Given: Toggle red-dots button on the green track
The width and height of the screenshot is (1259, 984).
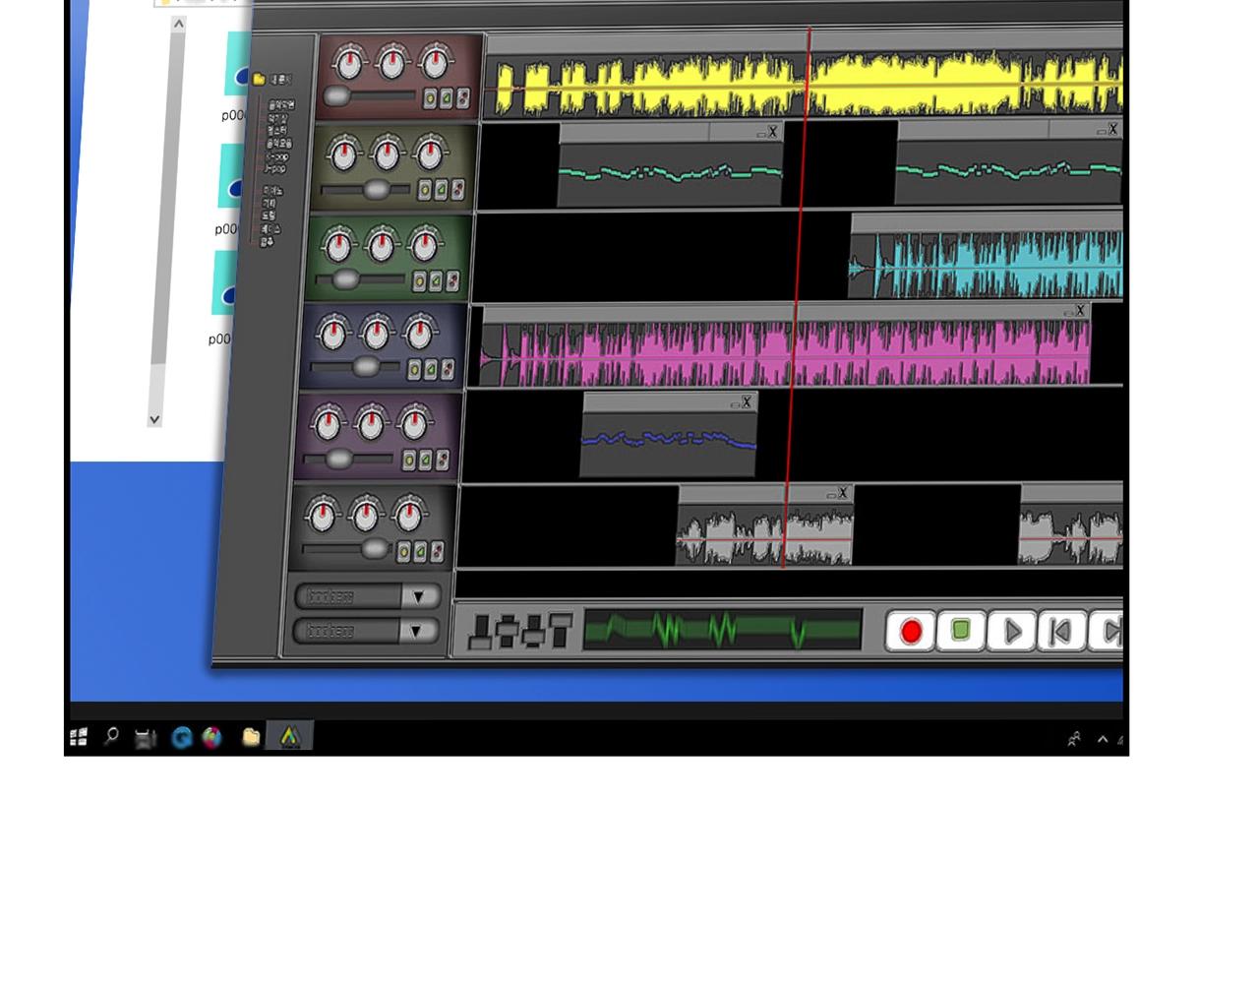Looking at the screenshot, I should (452, 281).
